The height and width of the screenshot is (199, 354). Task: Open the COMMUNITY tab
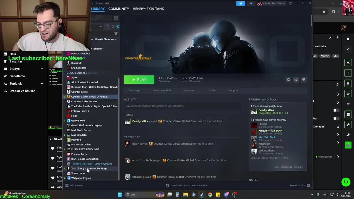[x=119, y=9]
